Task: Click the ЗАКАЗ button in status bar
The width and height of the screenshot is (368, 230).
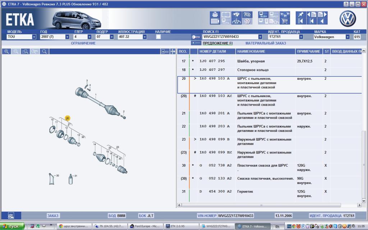Action: click(x=53, y=216)
